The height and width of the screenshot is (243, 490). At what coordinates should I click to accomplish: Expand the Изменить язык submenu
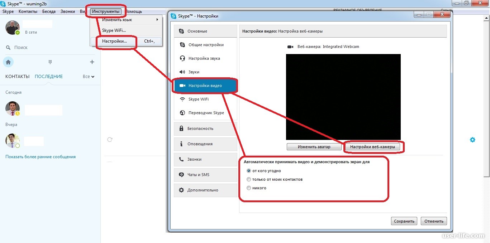point(126,20)
